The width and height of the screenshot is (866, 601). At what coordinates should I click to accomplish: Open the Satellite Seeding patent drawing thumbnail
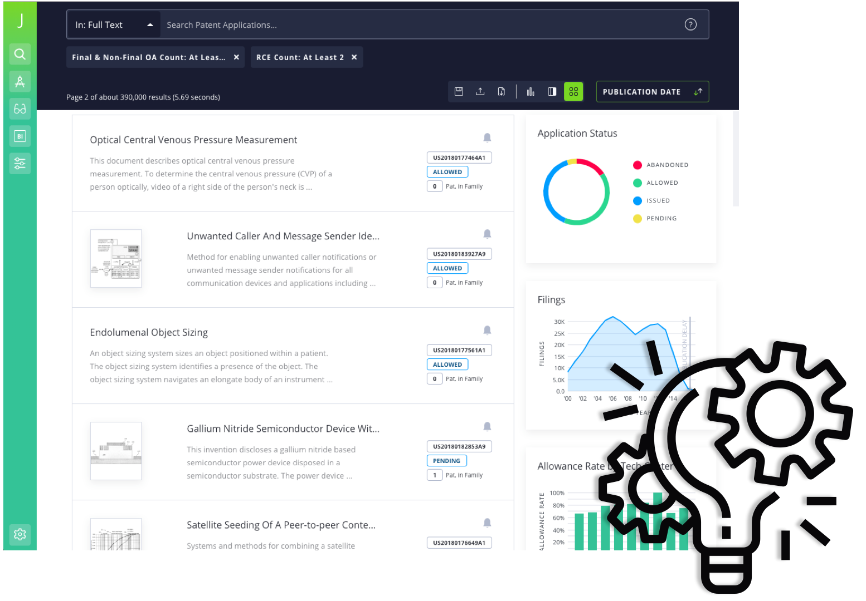pyautogui.click(x=116, y=534)
